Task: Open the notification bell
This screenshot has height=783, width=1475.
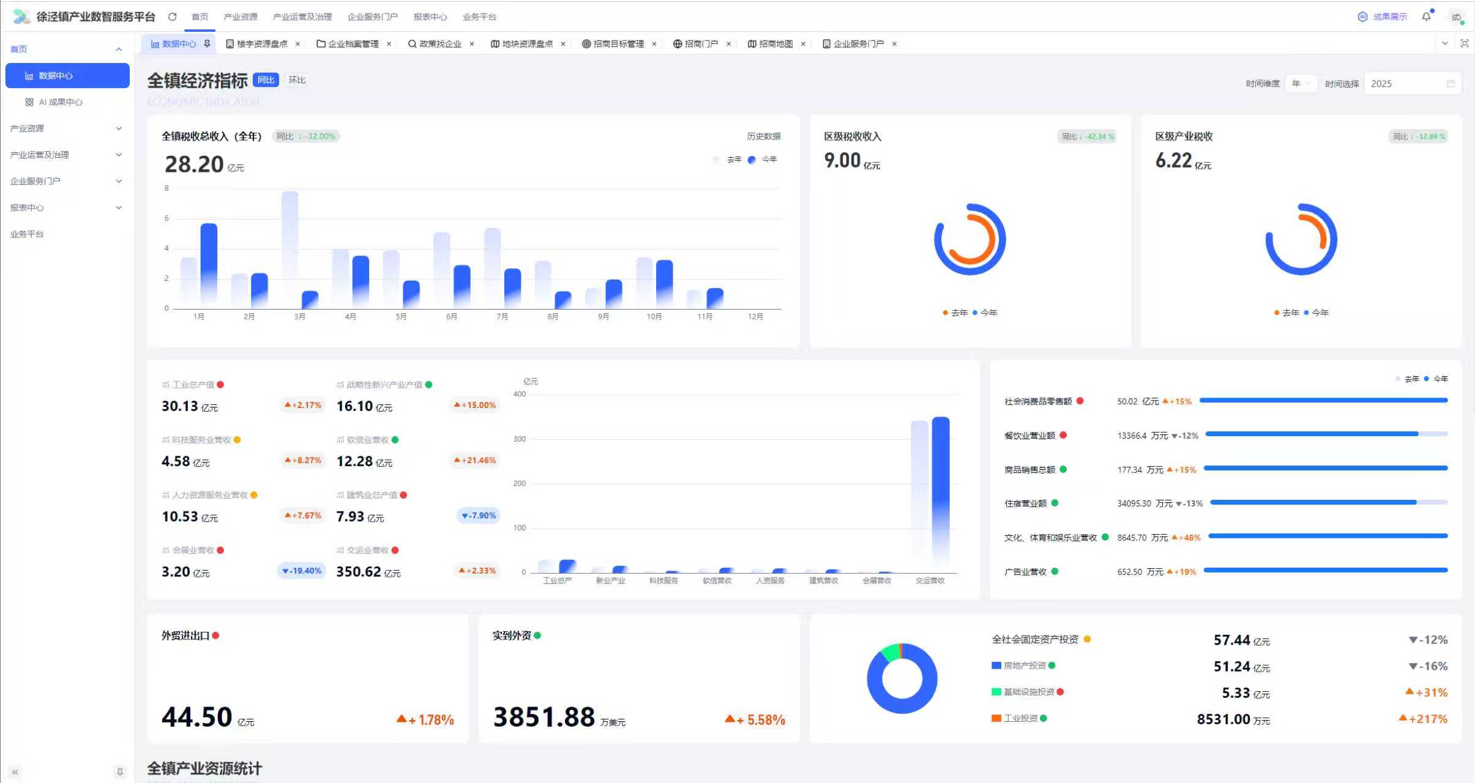Action: (1427, 17)
